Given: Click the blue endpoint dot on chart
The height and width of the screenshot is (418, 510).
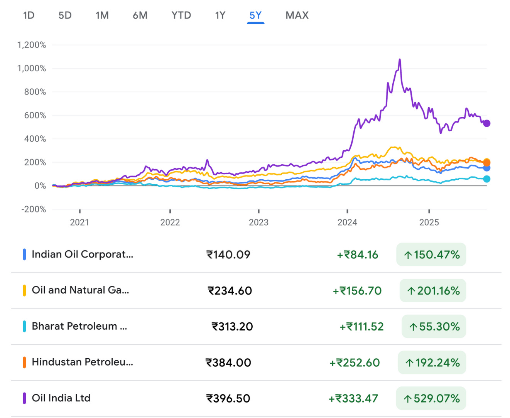Looking at the screenshot, I should [x=487, y=168].
